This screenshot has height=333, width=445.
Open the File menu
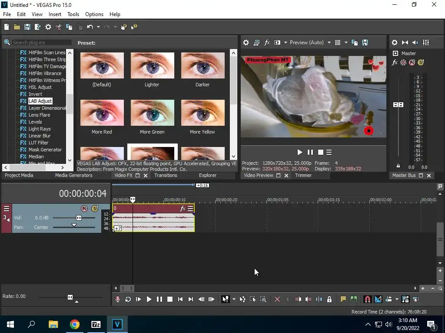coord(7,14)
